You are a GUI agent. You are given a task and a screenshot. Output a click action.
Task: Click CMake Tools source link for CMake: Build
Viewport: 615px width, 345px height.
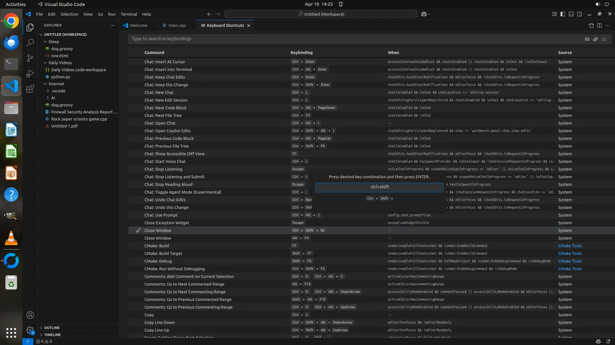(570, 246)
